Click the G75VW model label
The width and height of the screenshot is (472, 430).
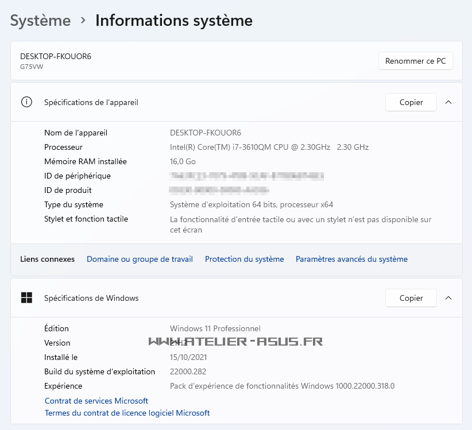point(32,67)
